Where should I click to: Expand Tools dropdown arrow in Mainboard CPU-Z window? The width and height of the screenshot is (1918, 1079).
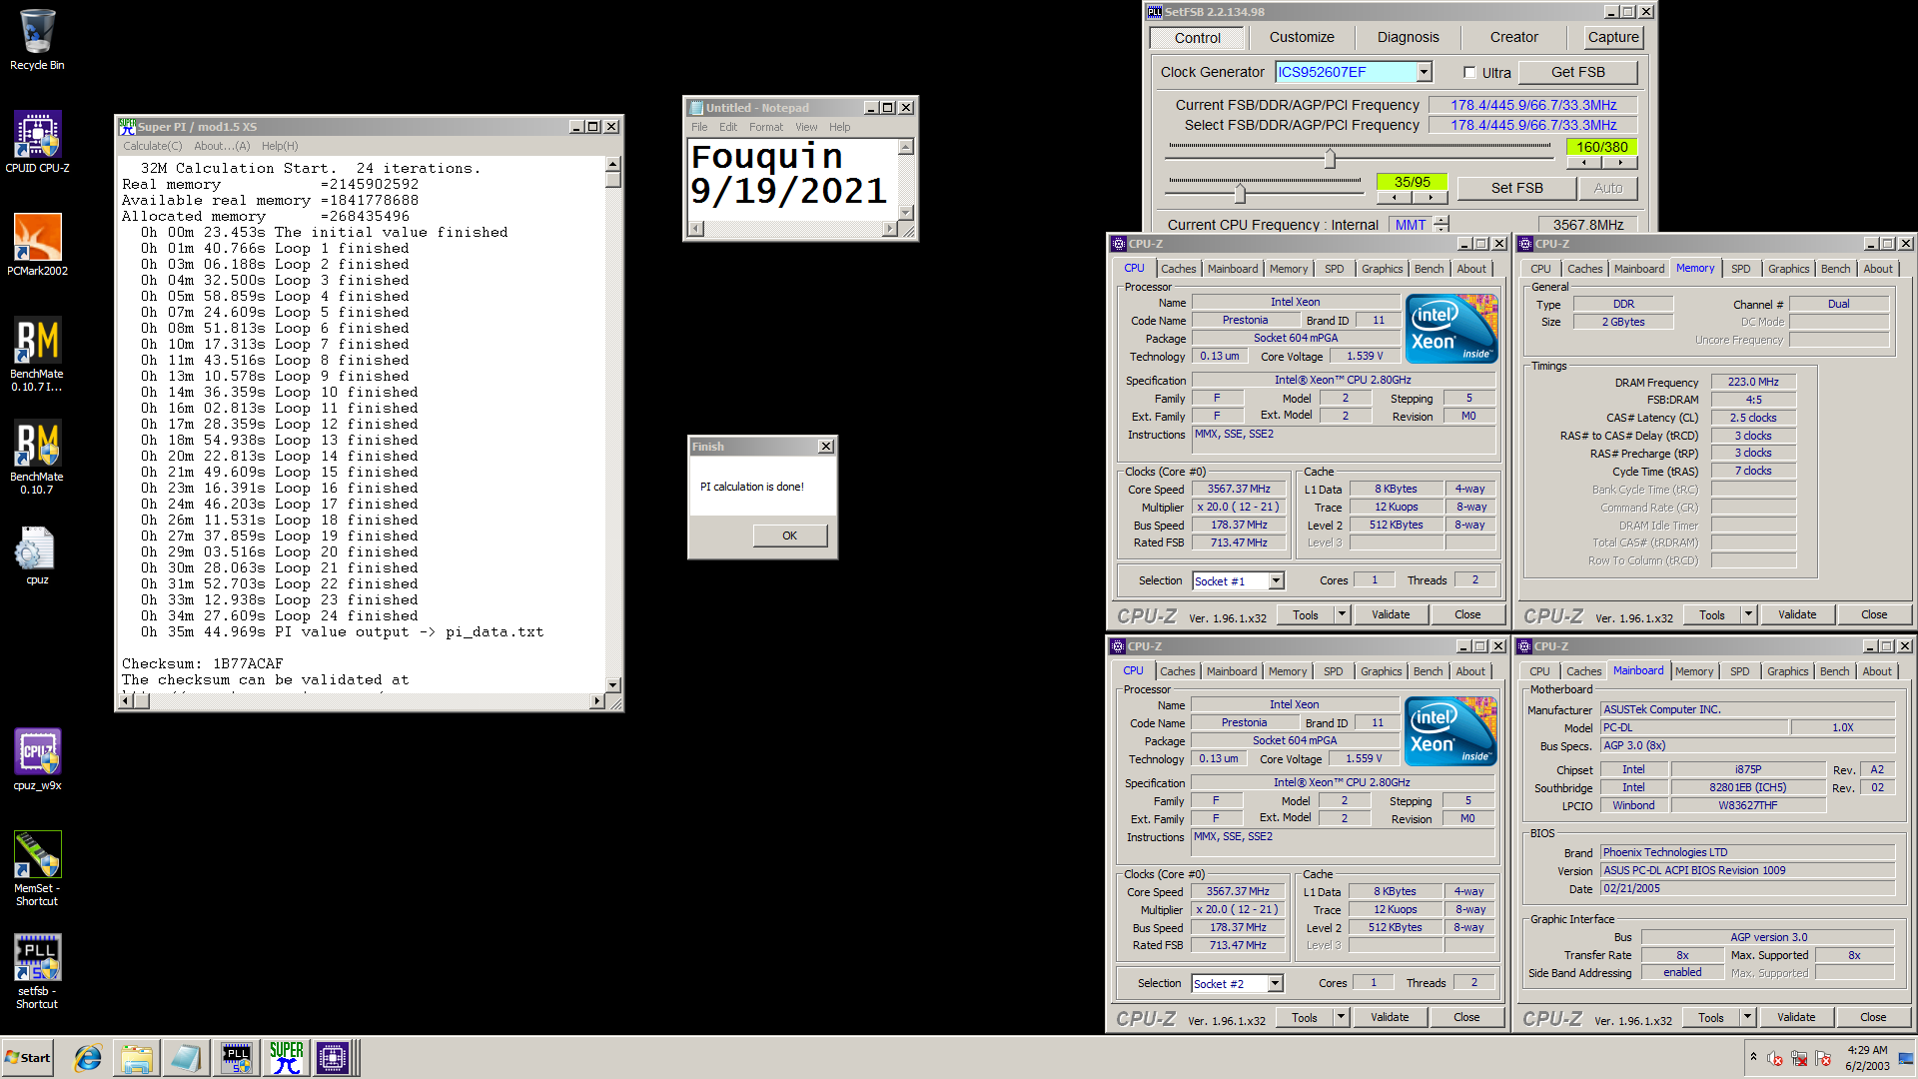1748,1017
